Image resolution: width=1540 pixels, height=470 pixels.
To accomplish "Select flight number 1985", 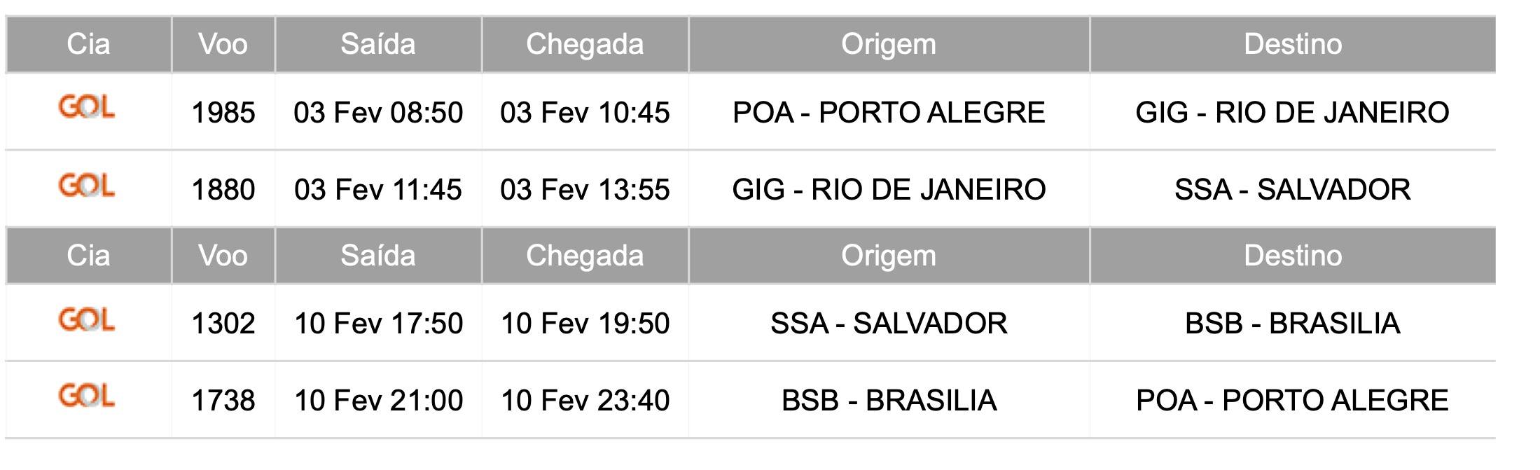I will pos(223,113).
